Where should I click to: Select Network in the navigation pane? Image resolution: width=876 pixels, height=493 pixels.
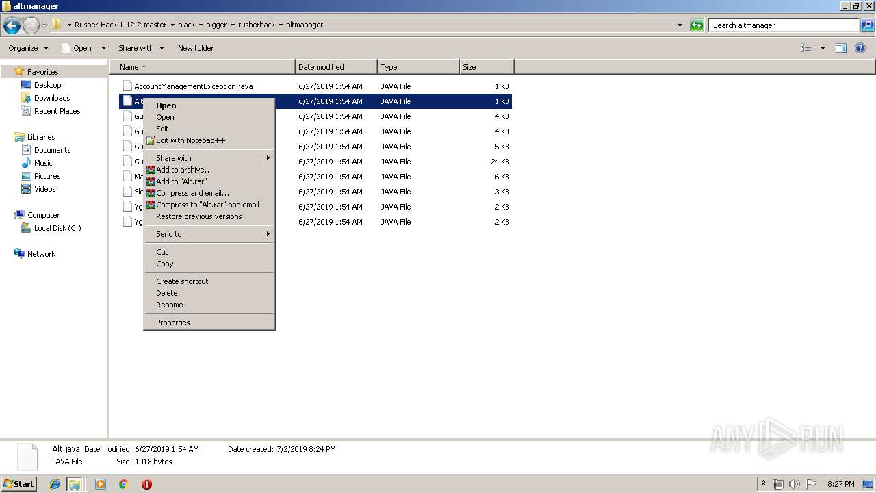coord(41,254)
